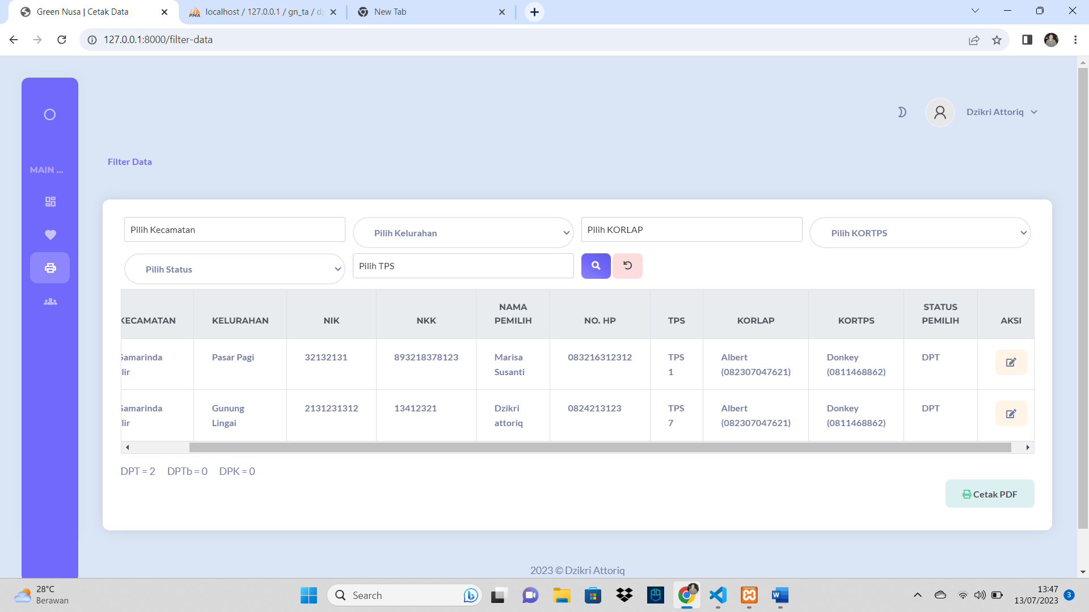
Task: Click the Cetak PDF button
Action: 990,494
